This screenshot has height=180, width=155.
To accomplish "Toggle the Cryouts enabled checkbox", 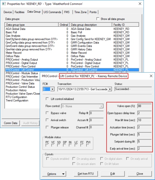I will [47, 159].
